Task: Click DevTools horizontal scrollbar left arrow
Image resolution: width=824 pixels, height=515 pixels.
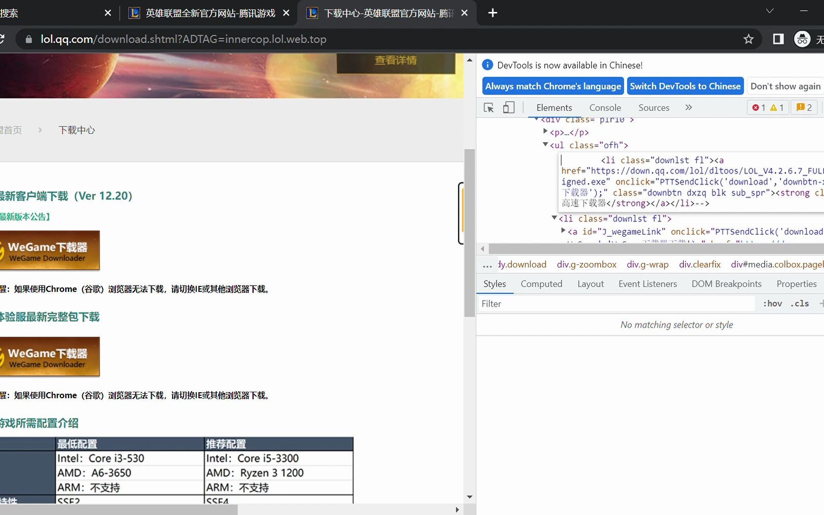Action: click(x=482, y=249)
